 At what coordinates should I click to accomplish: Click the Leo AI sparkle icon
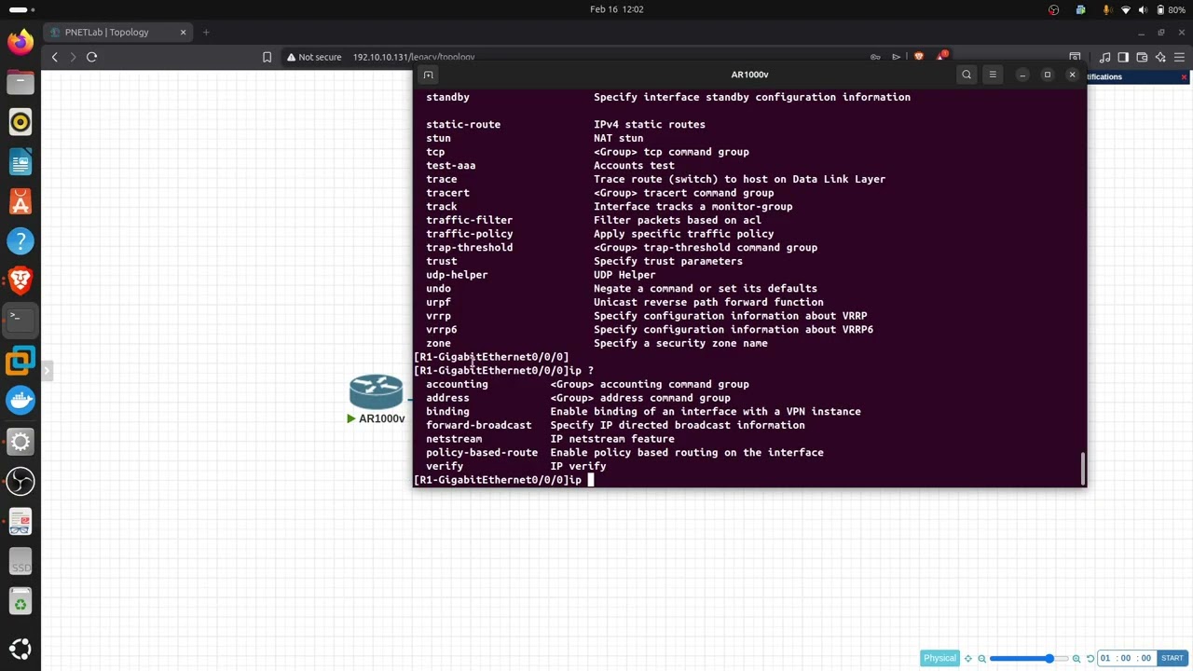1160,57
